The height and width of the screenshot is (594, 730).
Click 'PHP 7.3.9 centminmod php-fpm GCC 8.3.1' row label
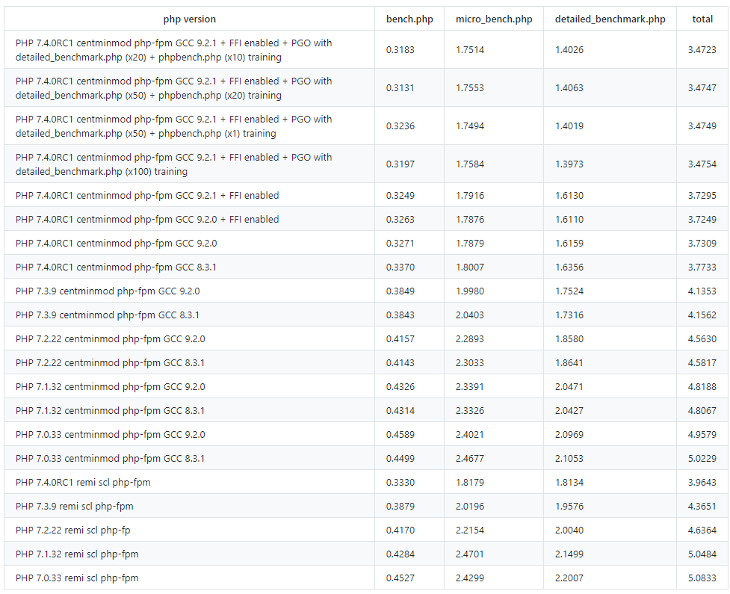click(x=107, y=315)
